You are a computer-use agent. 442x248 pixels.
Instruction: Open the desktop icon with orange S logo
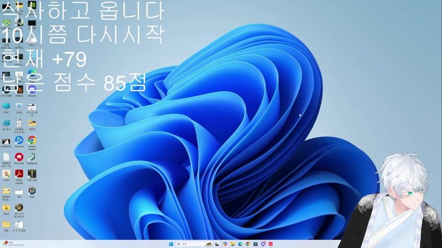coord(6,174)
